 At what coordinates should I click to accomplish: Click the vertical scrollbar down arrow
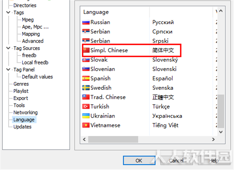(x=221, y=132)
